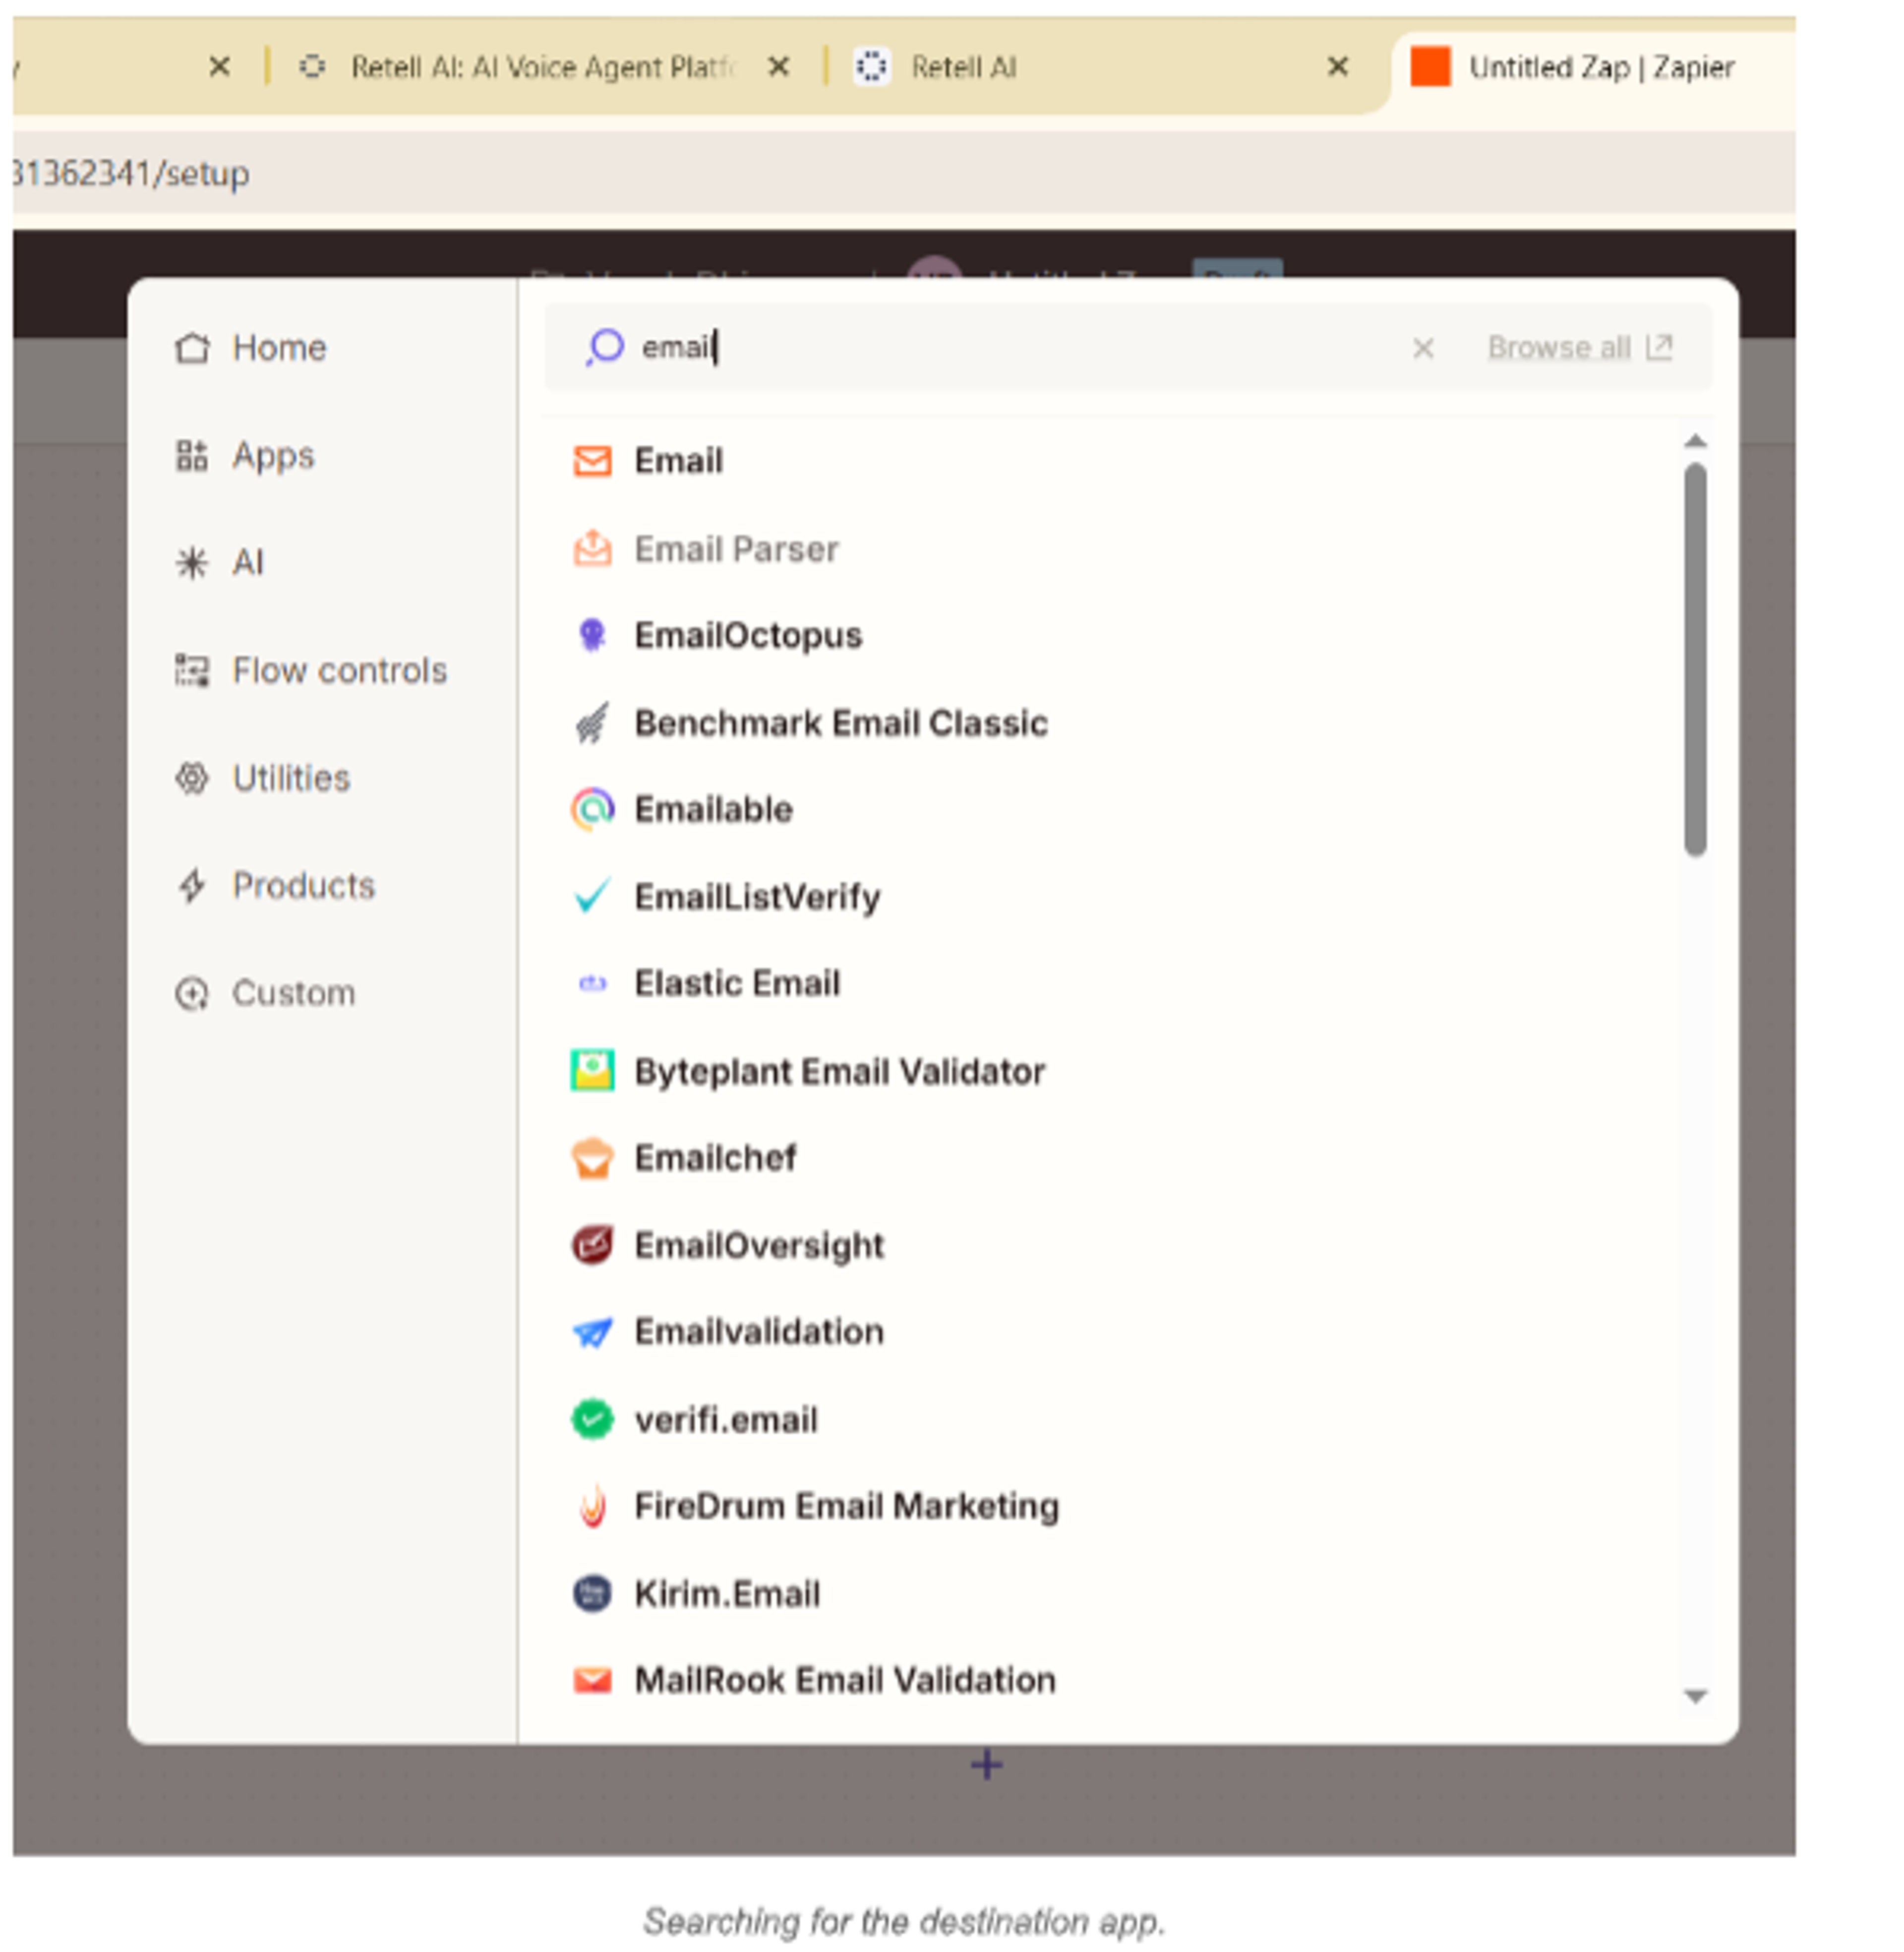Click the scrollbar up arrow
The image size is (1904, 1952).
(1695, 441)
